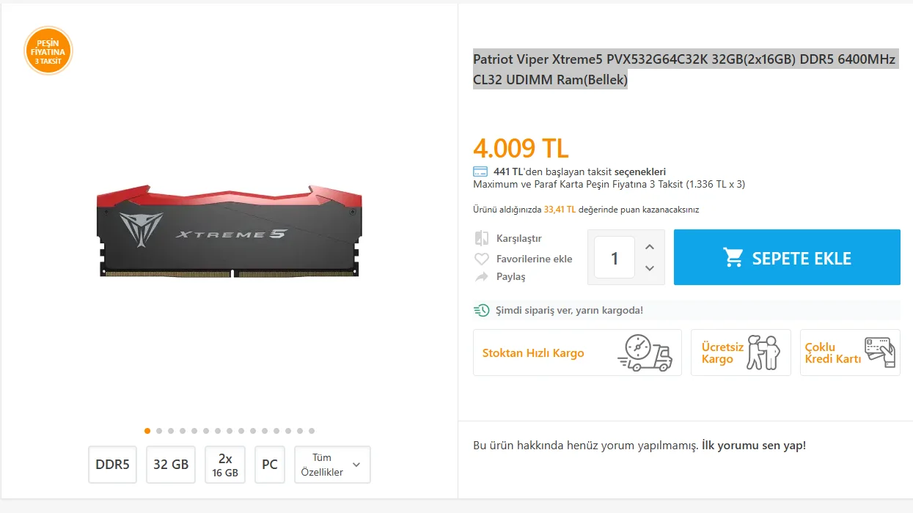Viewport: 913px width, 513px height.
Task: Click the multiple credit card icon
Action: [879, 353]
